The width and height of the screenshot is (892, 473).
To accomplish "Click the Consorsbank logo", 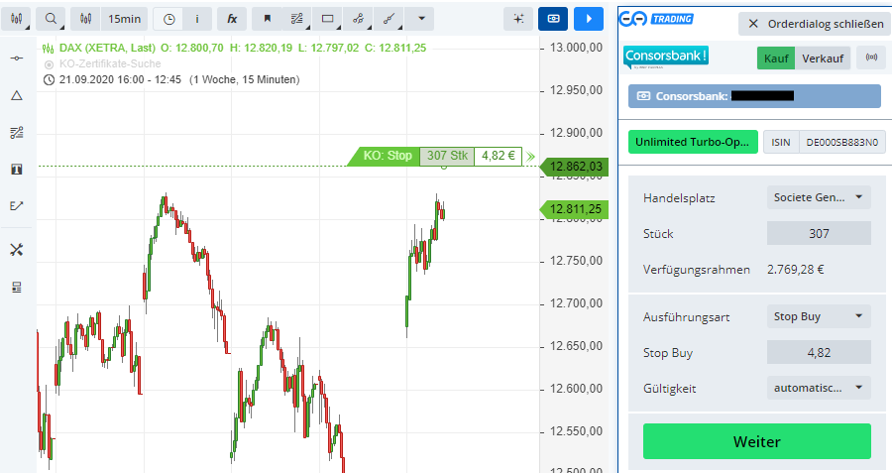I will (x=666, y=57).
